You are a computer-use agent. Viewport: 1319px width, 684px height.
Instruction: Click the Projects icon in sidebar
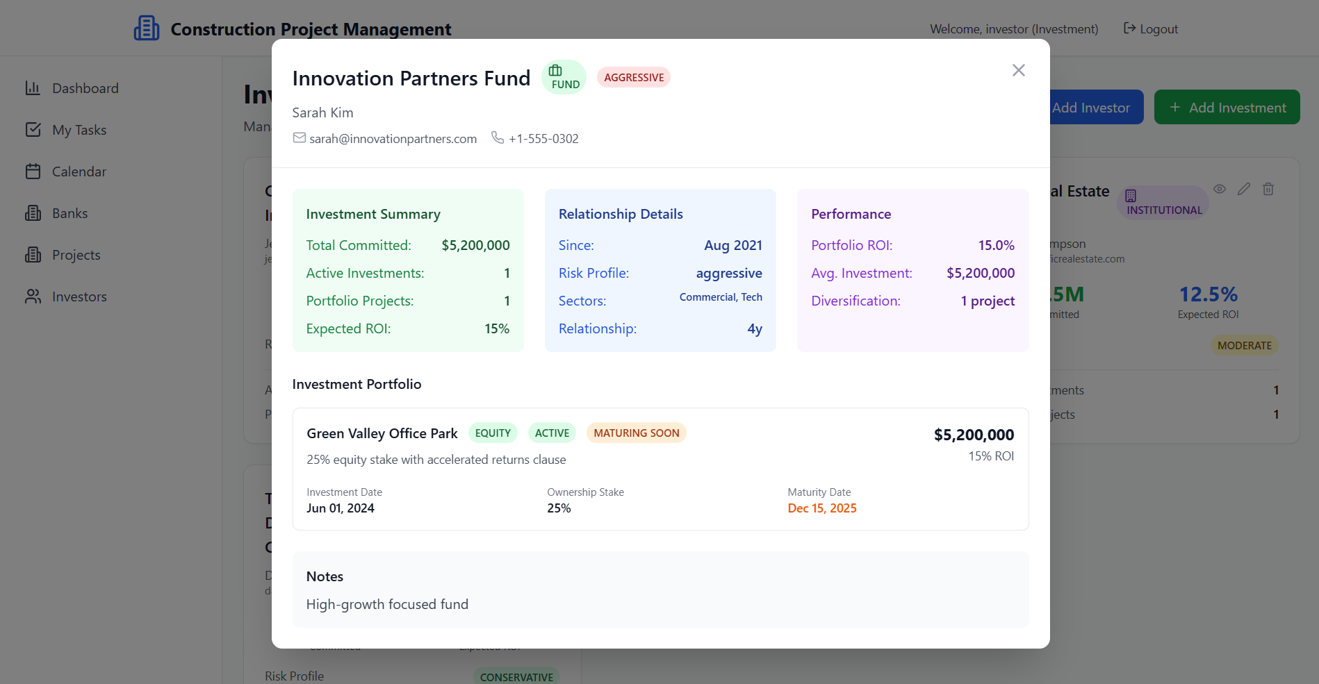(33, 255)
